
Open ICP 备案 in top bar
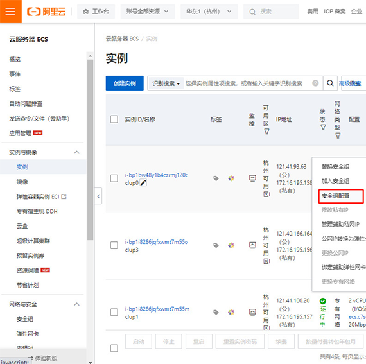pos(335,12)
